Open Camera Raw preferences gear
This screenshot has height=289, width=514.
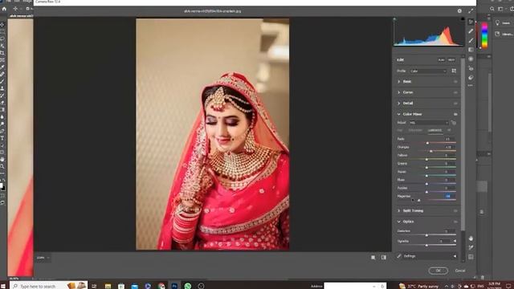click(459, 10)
